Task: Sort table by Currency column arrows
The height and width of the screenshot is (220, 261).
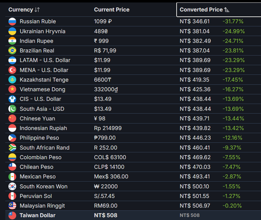Action: coord(37,10)
